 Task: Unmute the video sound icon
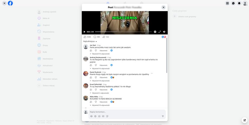(x=164, y=32)
